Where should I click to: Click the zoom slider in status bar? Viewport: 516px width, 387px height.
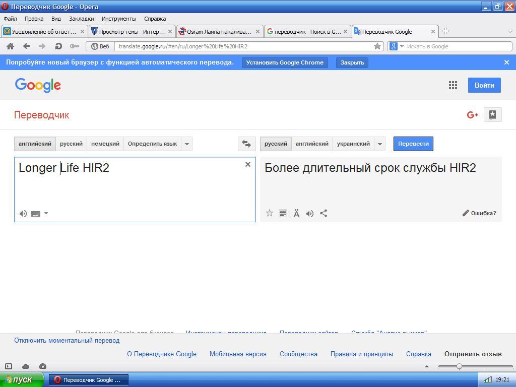click(x=459, y=366)
